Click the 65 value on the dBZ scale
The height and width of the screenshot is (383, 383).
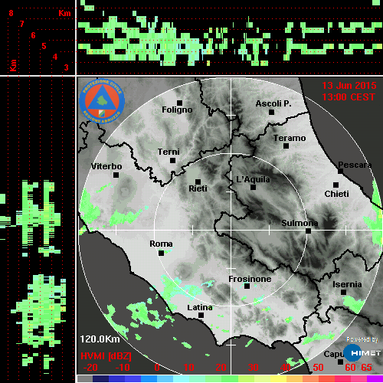click(x=366, y=368)
